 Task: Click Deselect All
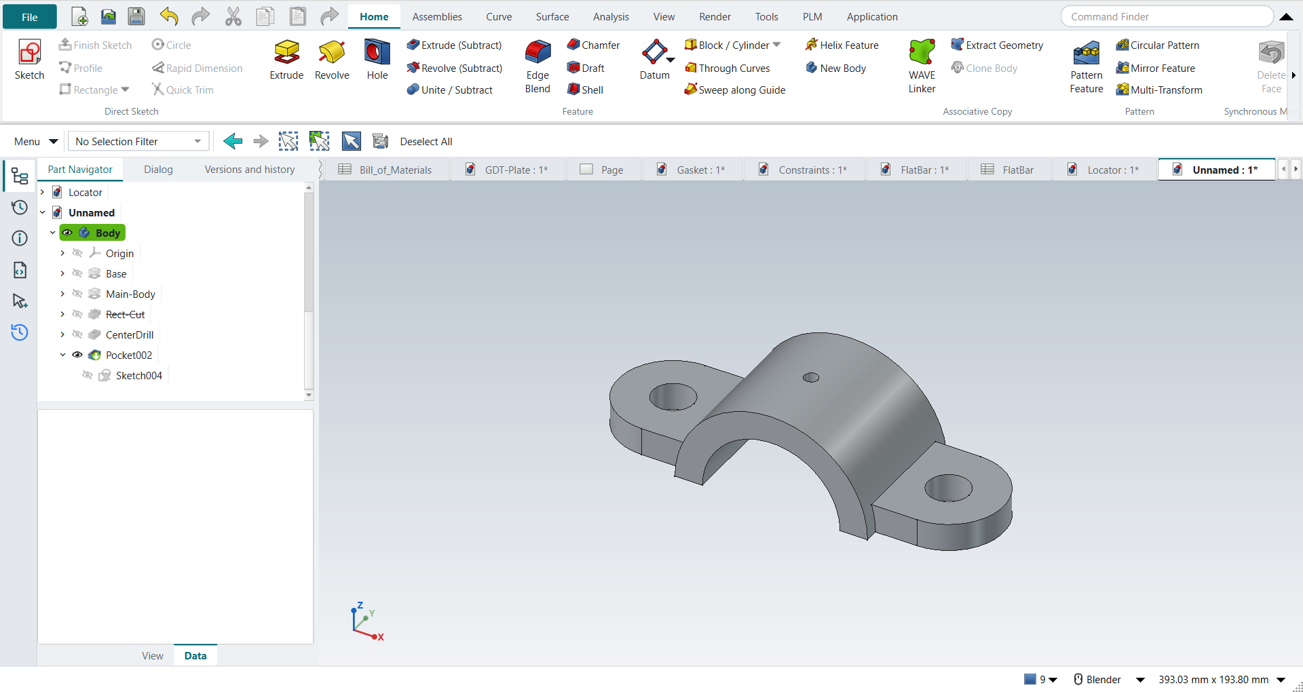click(x=426, y=141)
